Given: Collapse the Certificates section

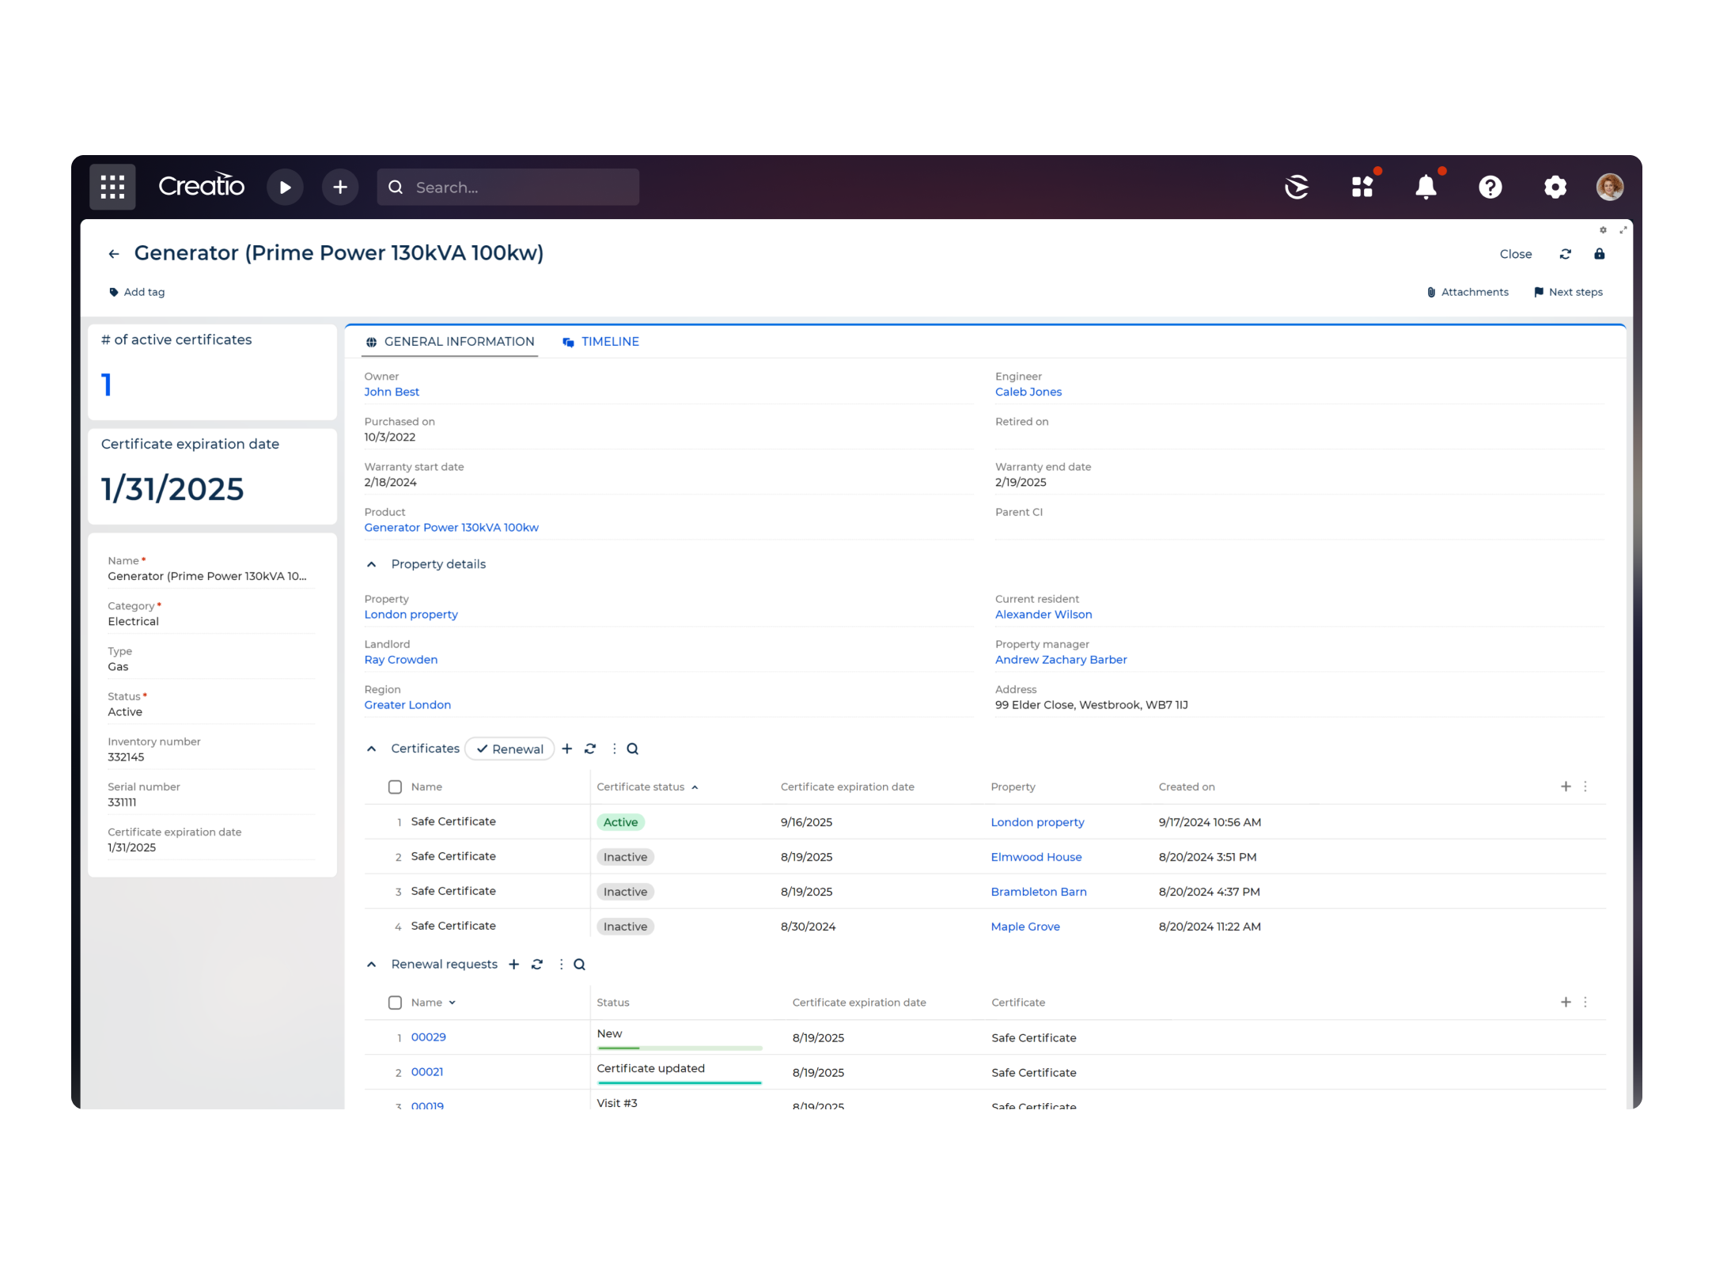Looking at the screenshot, I should (x=371, y=749).
